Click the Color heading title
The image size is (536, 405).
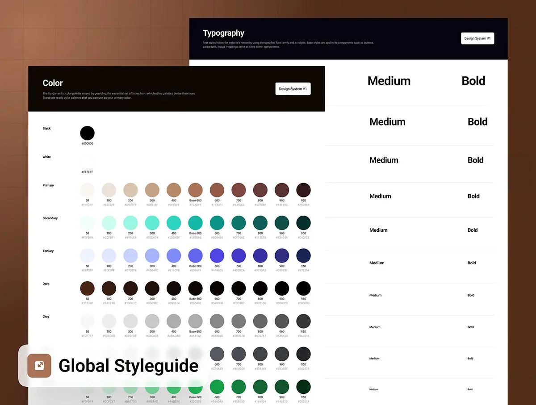(x=53, y=83)
